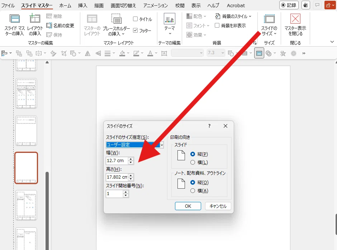
Task: Open the Transitions (画面切り替え) tab
Action: pos(123,5)
